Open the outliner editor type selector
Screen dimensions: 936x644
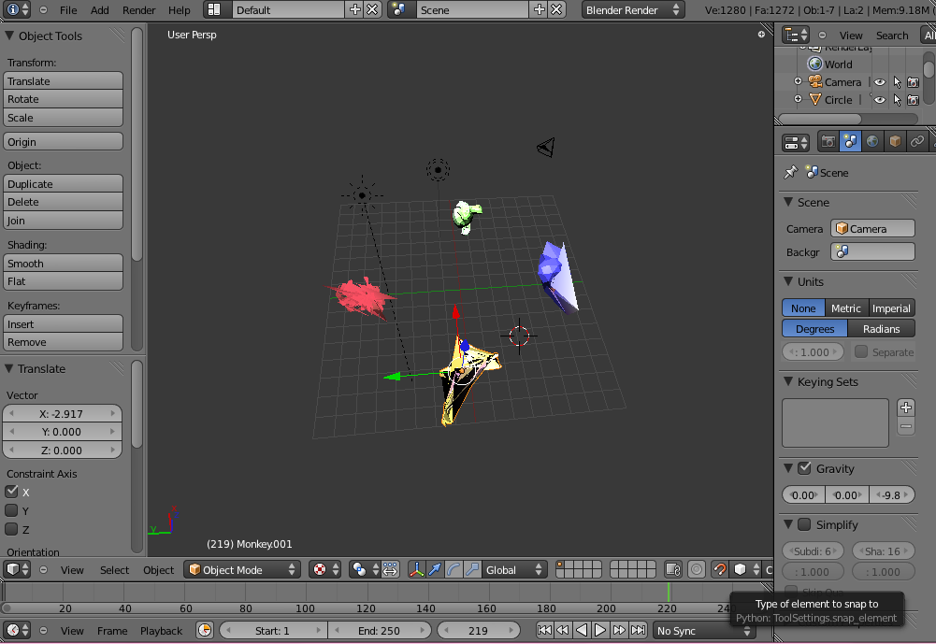pos(795,36)
